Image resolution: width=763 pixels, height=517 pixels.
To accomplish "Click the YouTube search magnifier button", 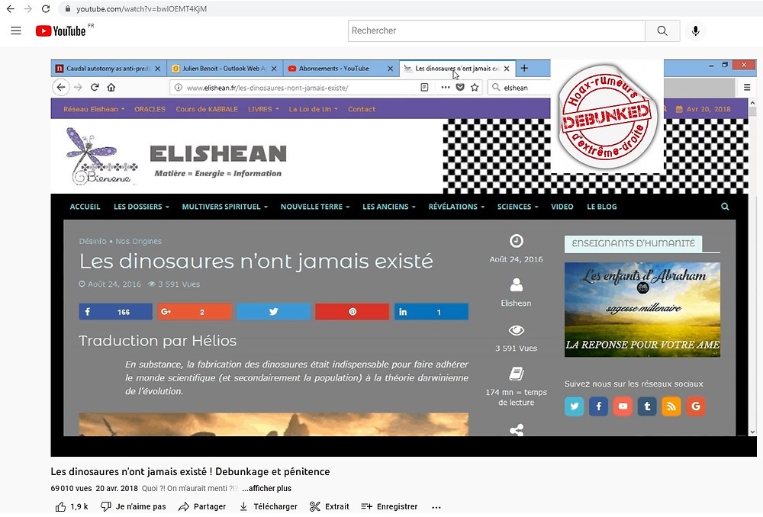I will (x=662, y=31).
